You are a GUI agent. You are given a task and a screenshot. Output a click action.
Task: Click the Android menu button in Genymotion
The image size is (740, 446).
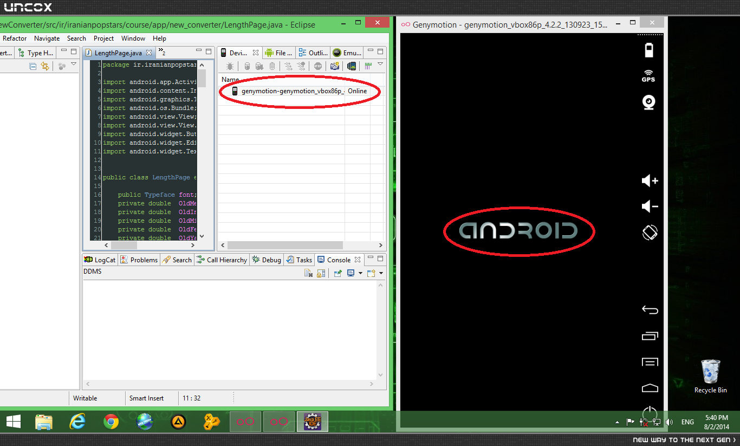650,362
